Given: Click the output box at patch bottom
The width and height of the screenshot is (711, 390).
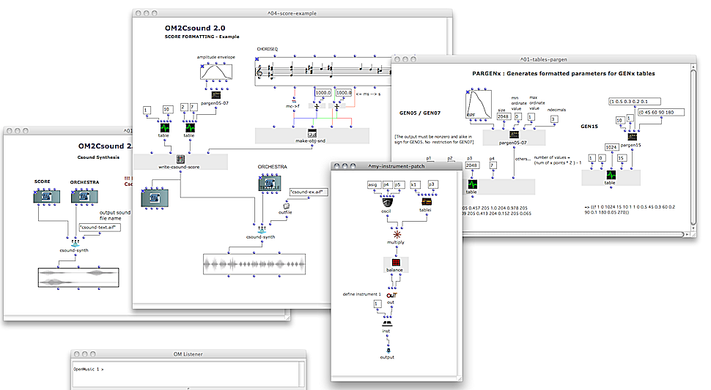Looking at the screenshot, I should (386, 350).
